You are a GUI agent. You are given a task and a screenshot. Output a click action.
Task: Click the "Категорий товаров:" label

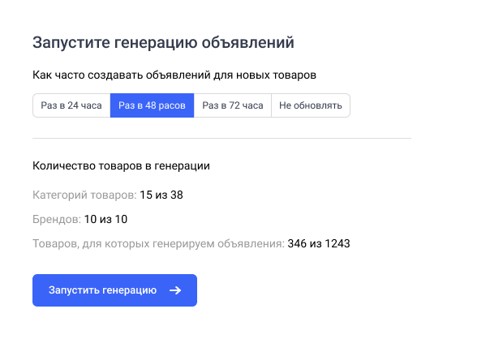[x=84, y=195]
